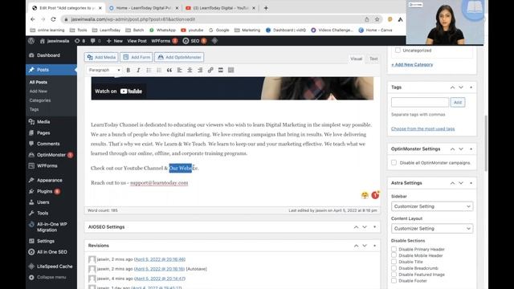Screen dimensions: 514x289
Task: Switch editor to Text tab
Action: (x=373, y=59)
